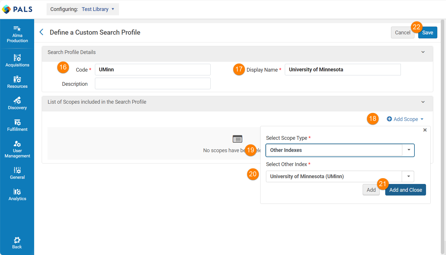Open the Analytics configuration menu
The height and width of the screenshot is (255, 446).
click(x=17, y=194)
